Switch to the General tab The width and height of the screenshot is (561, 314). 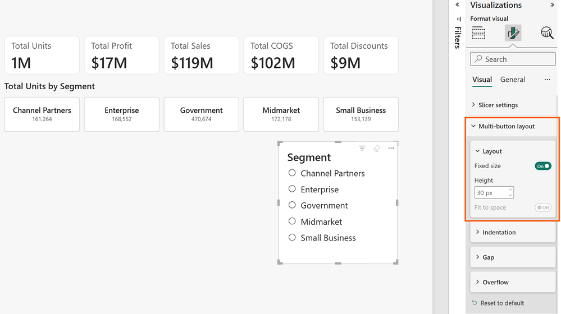pyautogui.click(x=512, y=80)
